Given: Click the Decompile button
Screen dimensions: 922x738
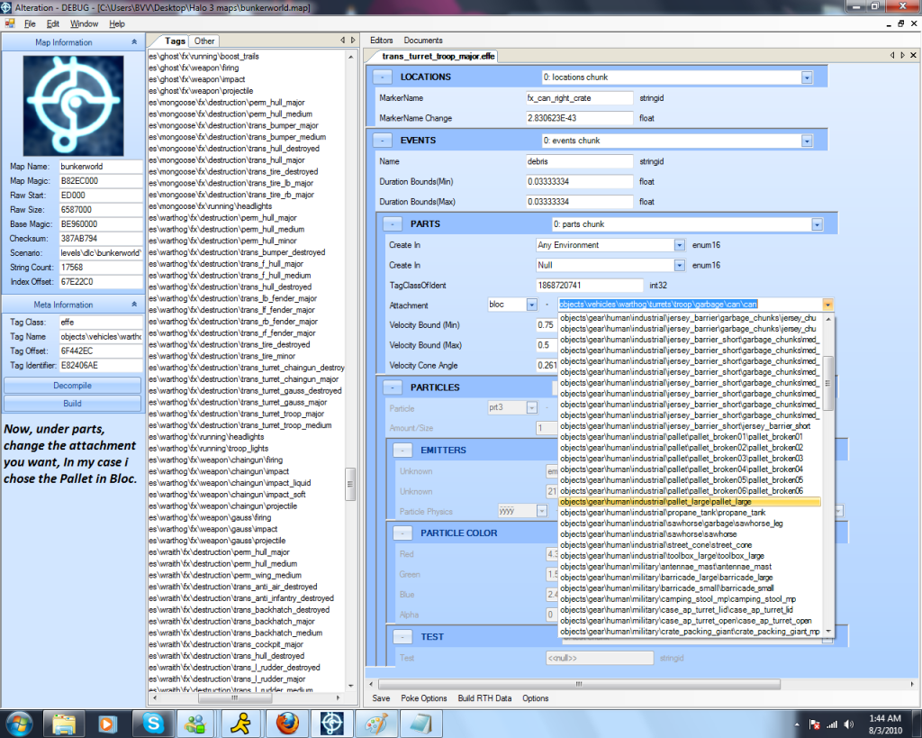Looking at the screenshot, I should [72, 386].
